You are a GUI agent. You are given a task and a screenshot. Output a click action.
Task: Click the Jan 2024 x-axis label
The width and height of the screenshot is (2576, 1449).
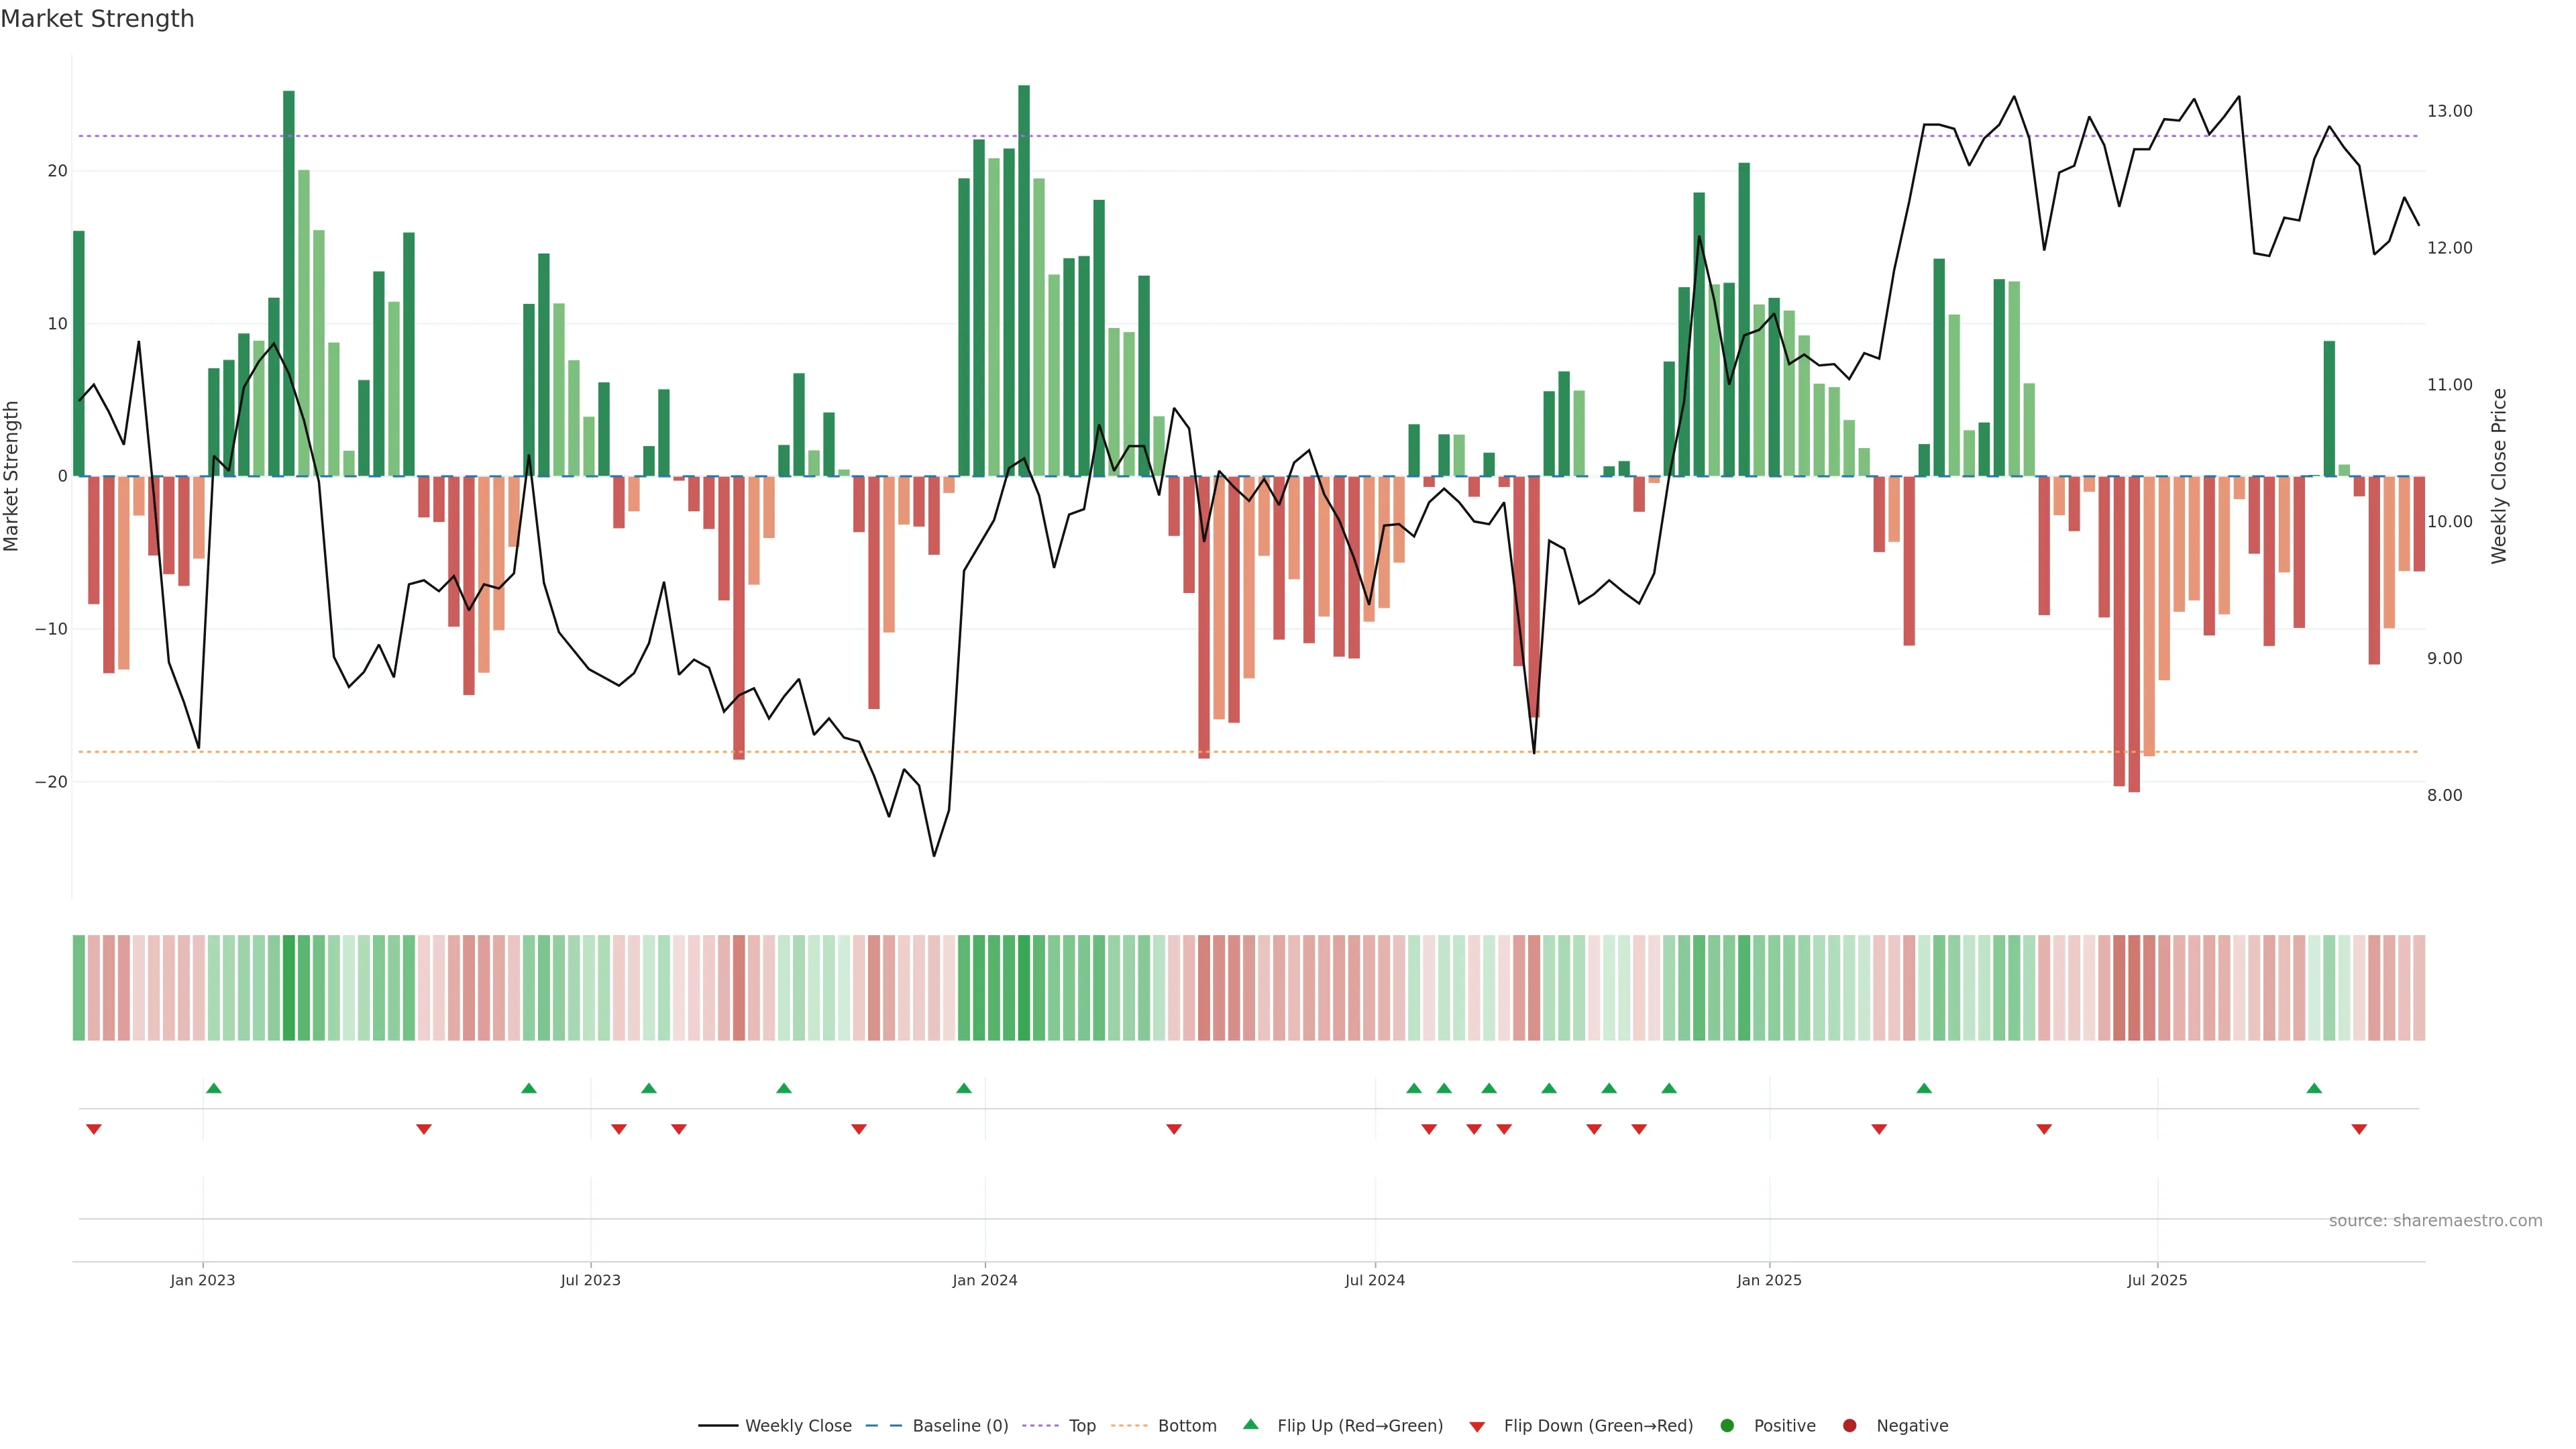[x=984, y=1280]
